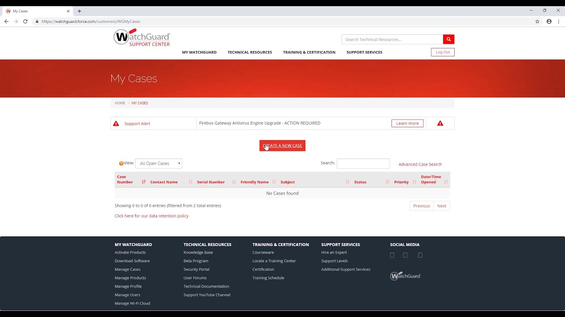565x317 pixels.
Task: Click the warning triangle beside Support Alert
Action: (116, 123)
